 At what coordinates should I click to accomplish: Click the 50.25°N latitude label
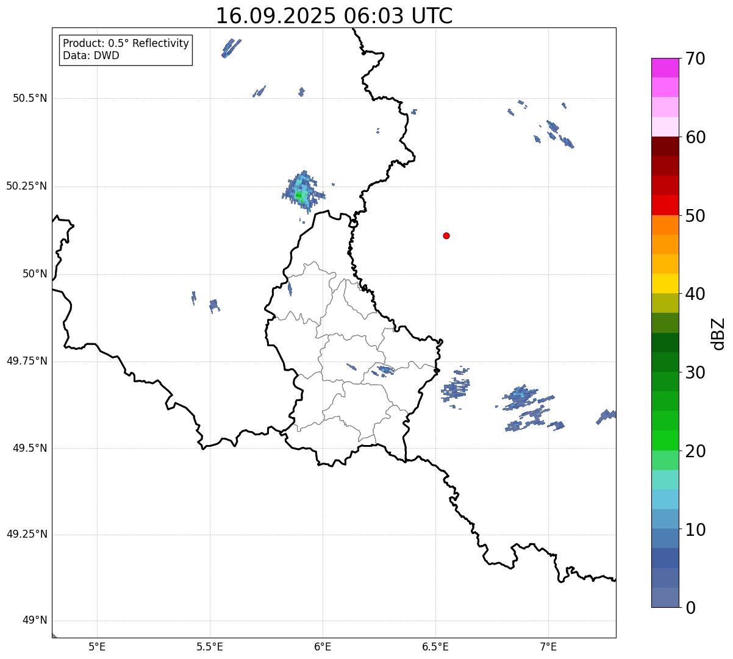point(27,186)
